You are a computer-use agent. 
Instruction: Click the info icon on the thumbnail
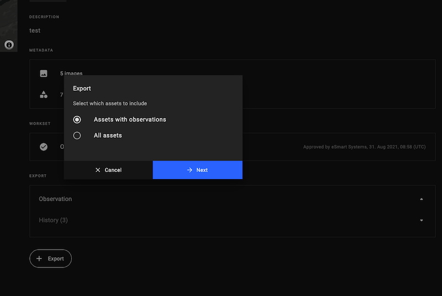(x=9, y=45)
